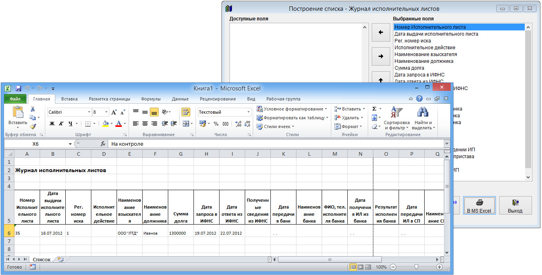Click the AutoSum sigma icon
Viewport: 542px width, 275px height.
375,109
